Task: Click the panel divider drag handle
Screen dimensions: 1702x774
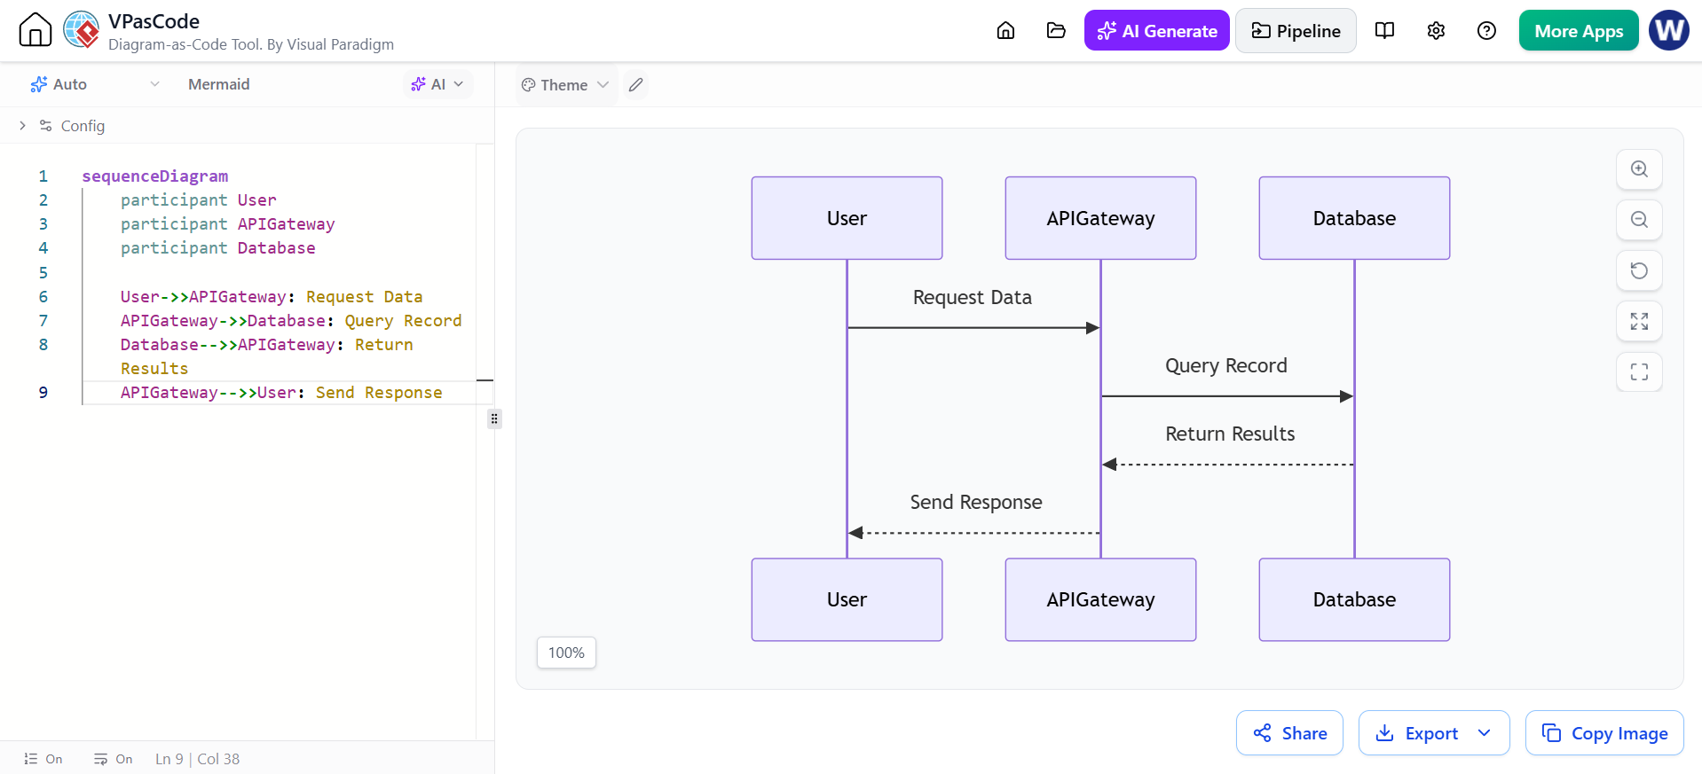Action: tap(494, 418)
